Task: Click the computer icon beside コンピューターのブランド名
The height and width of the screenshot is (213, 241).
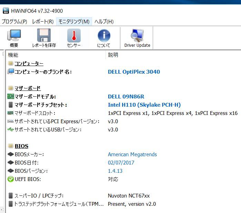Action: tap(11, 72)
